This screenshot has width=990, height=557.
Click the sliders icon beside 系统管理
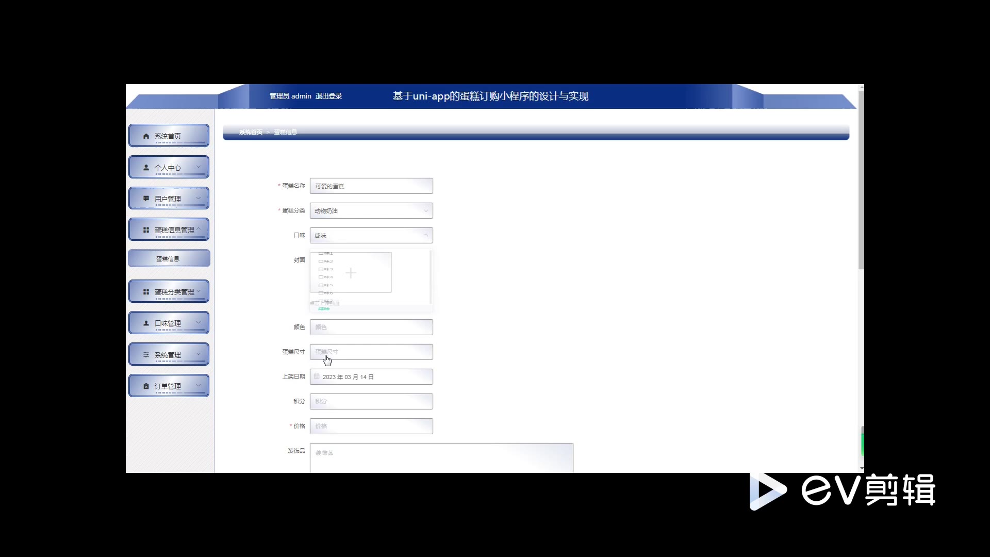point(146,355)
